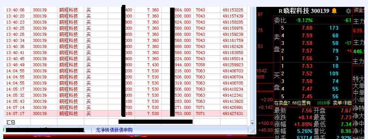Click the sell-3 volume 50
This screenshot has width=368, height=139.
pyautogui.click(x=336, y=43)
